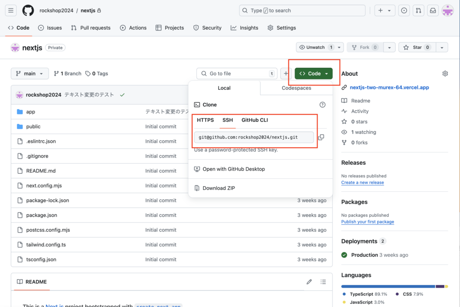Select the HTTPS clone option
The image size is (460, 307).
pos(205,120)
